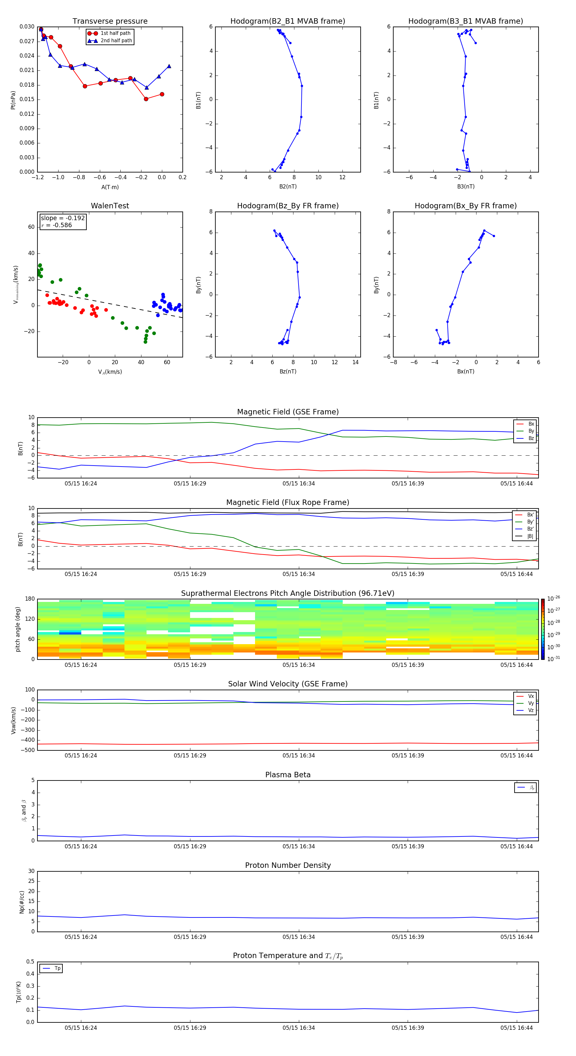576x1056 pixels.
Task: Click the 'r = -0.586' annotation
Action: point(57,225)
